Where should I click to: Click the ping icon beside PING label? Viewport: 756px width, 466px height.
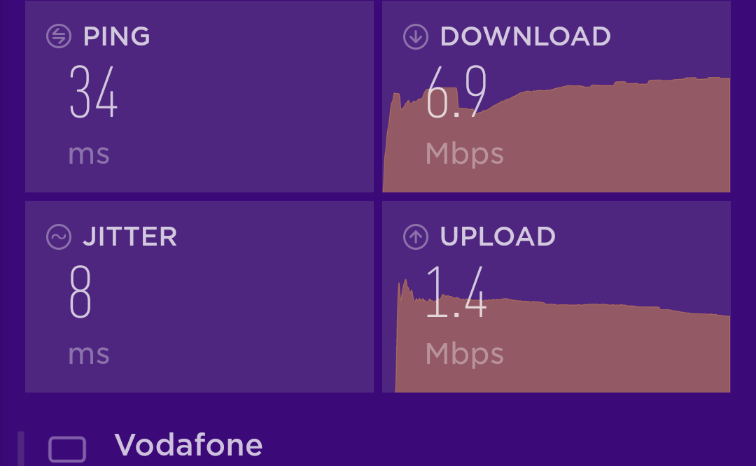(59, 36)
